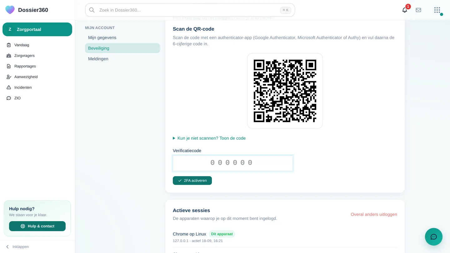Click '127.0.0.1 · actief 18-09, 16:21' text

198,241
